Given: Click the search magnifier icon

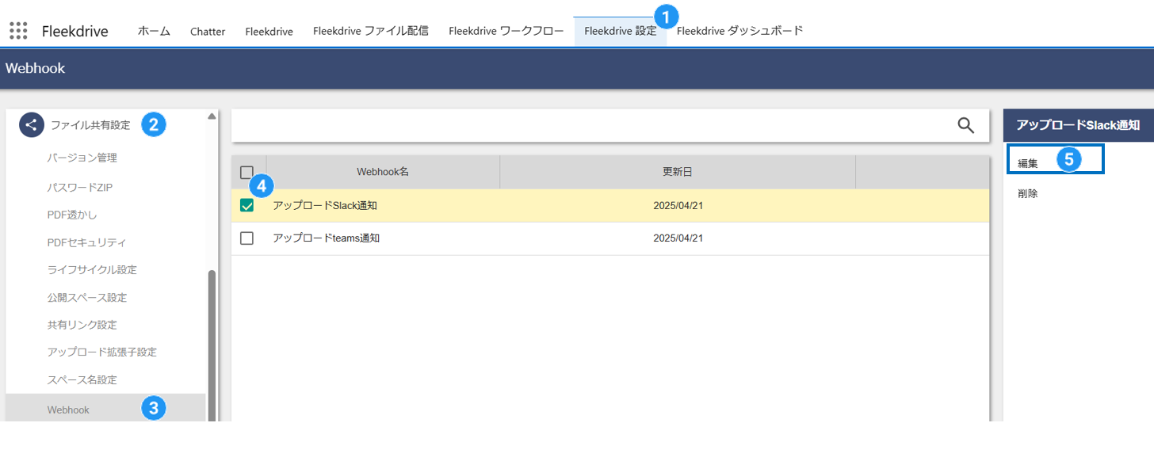Looking at the screenshot, I should (965, 125).
